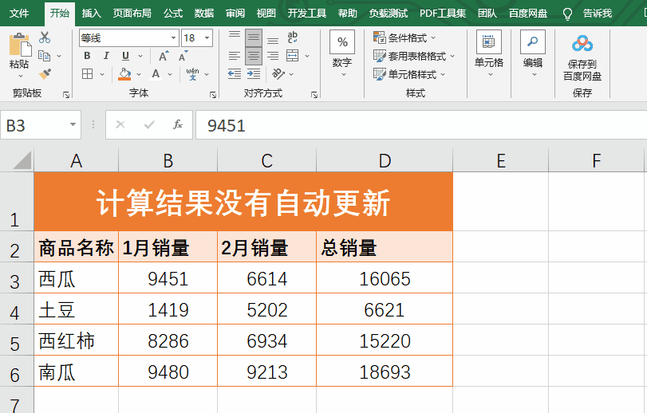Toggle Underline formatting
This screenshot has width=647, height=413.
[125, 56]
